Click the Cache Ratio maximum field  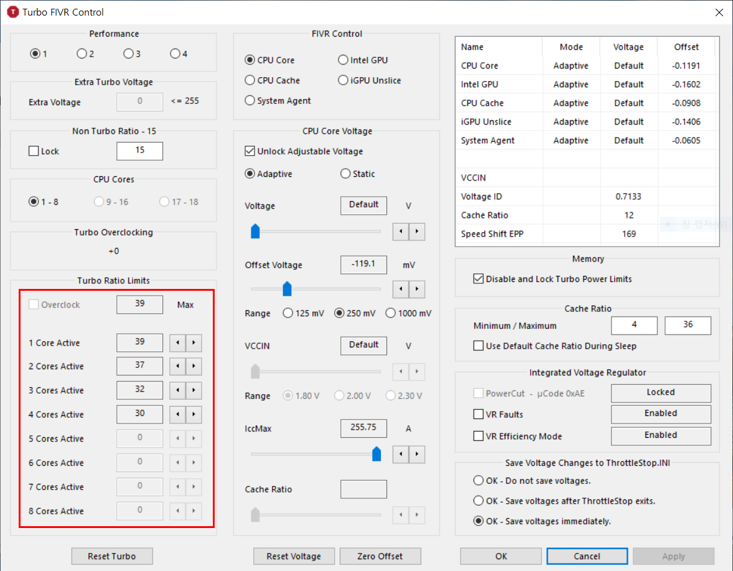[688, 325]
